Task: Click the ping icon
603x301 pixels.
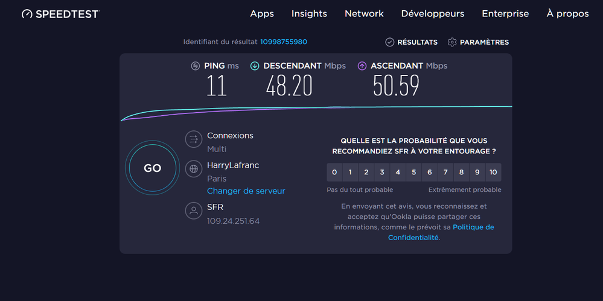Action: pos(196,66)
